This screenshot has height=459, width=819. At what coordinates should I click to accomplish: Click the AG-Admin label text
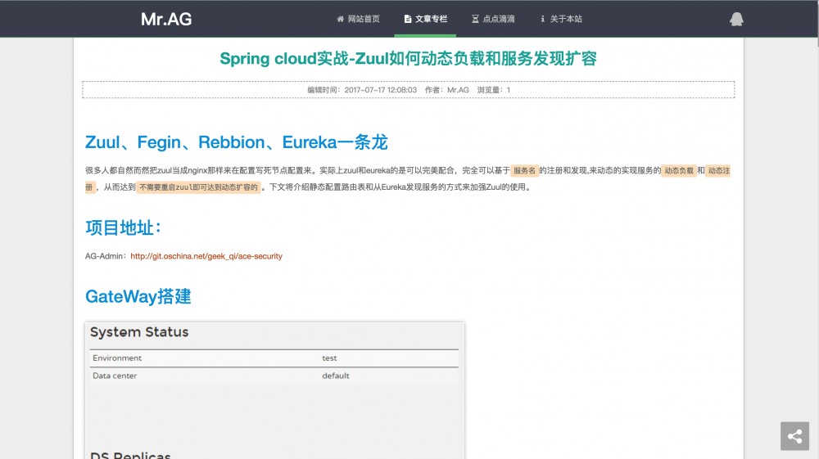105,256
